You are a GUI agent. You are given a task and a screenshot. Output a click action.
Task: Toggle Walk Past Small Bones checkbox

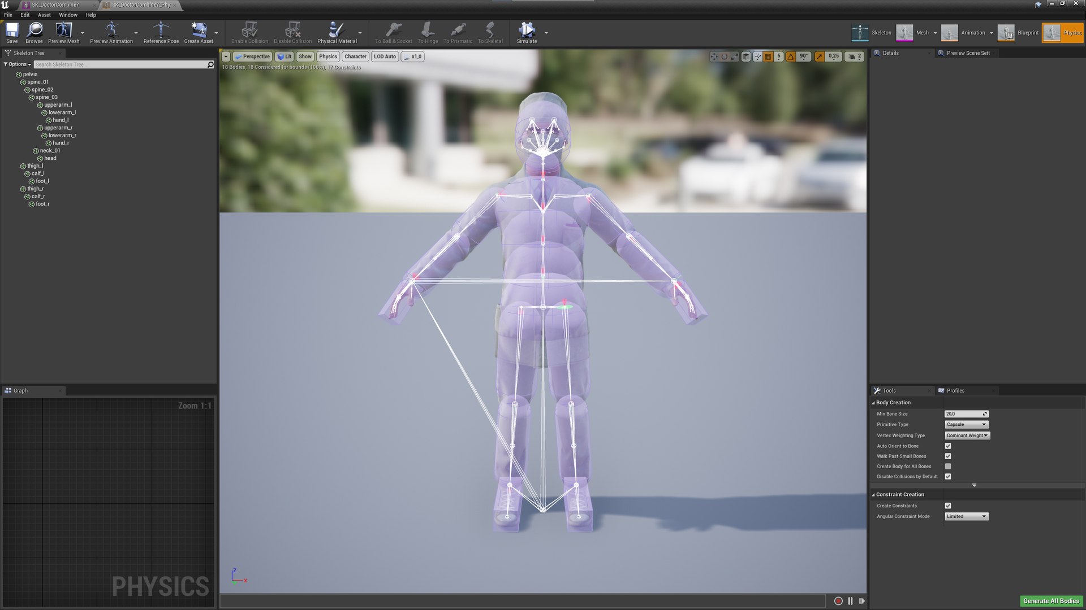(x=948, y=456)
